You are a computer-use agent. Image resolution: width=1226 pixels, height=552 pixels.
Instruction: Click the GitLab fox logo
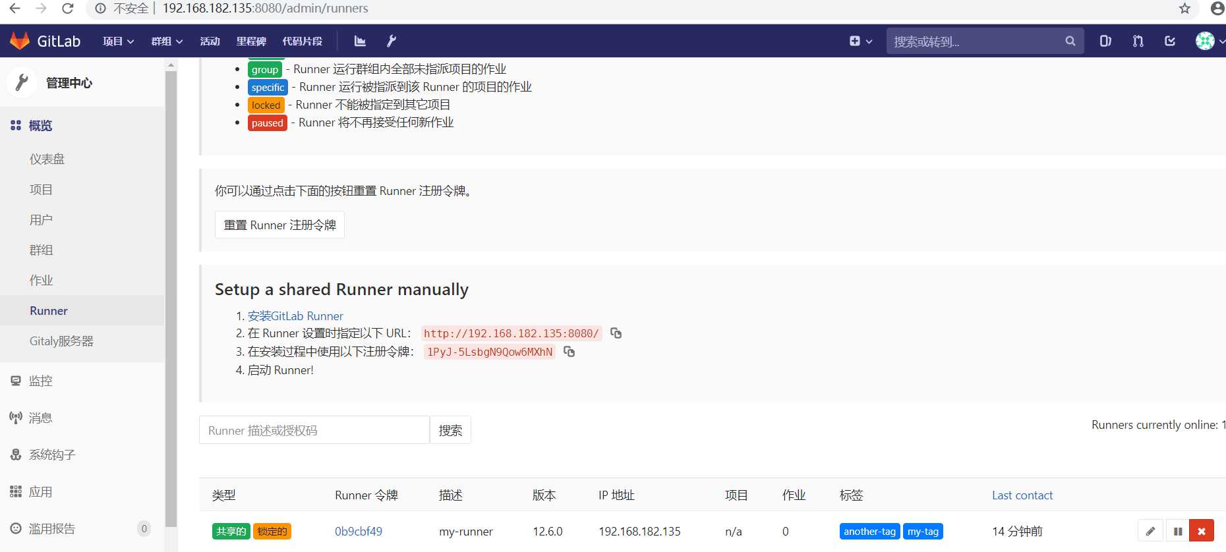coord(20,41)
